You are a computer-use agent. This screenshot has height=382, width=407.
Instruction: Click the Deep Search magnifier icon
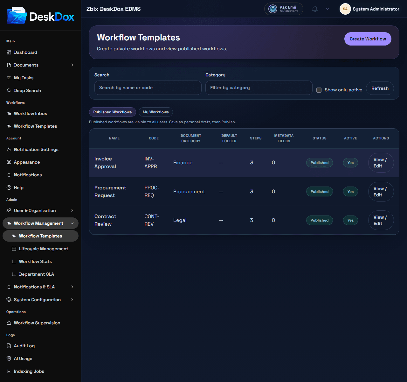point(9,90)
